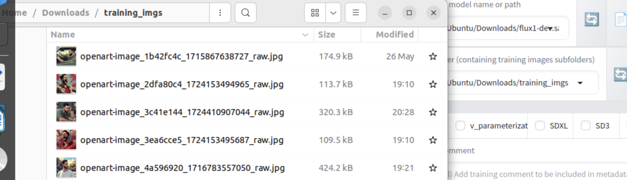Star the 4a596920 image file
Screen dimensions: 627x180
point(433,168)
